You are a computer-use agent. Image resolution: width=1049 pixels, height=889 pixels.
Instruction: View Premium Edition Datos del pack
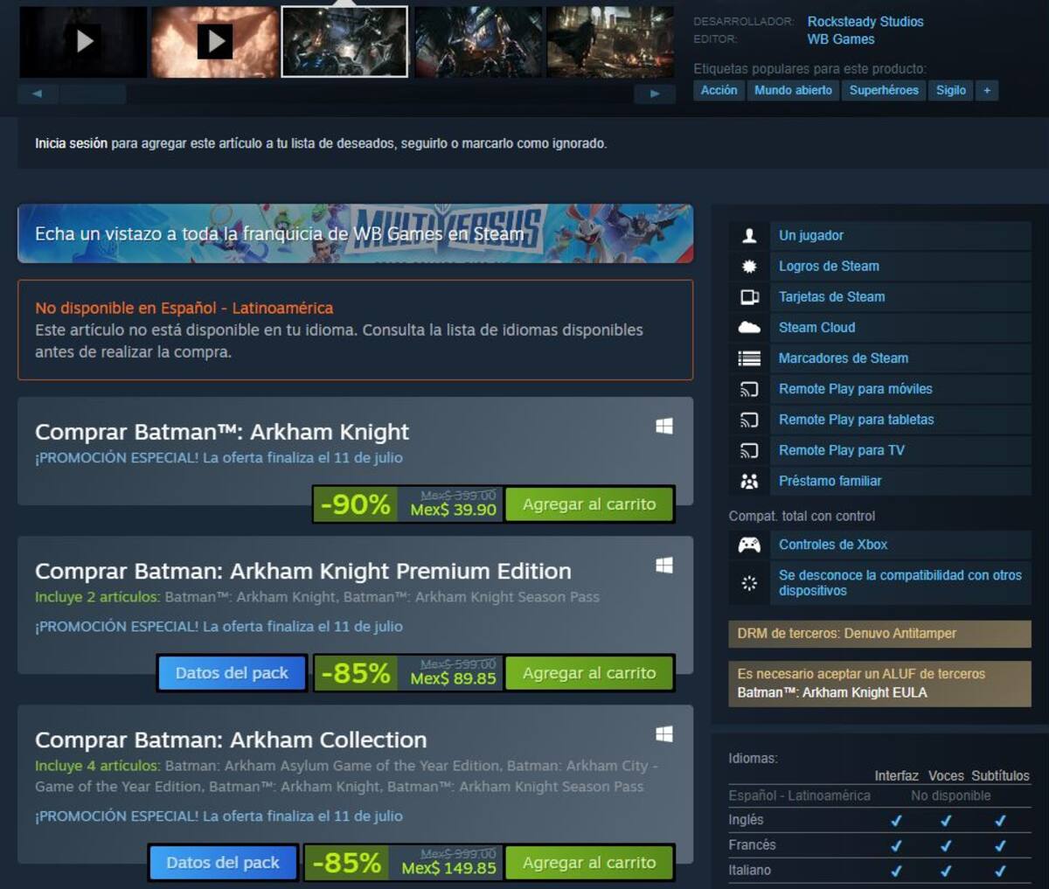(x=232, y=673)
